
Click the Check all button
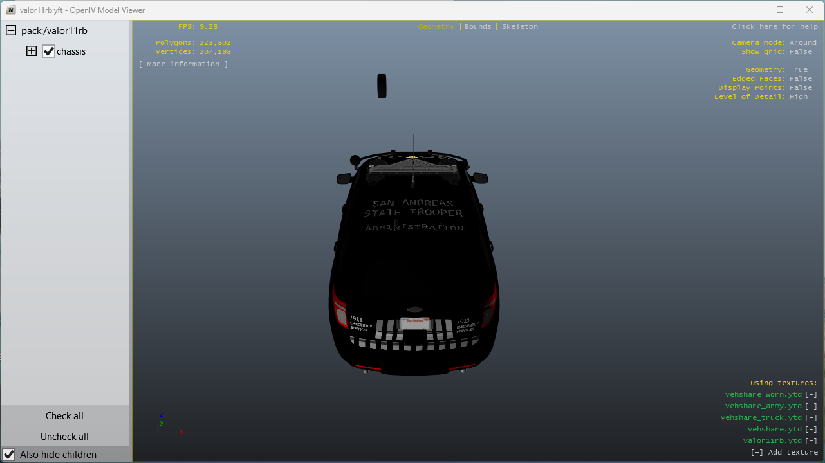(x=64, y=416)
